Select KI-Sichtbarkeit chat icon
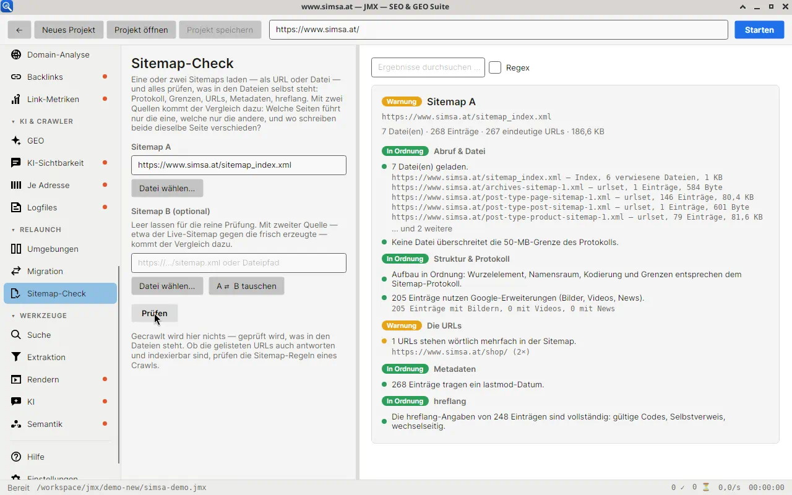This screenshot has height=495, width=792. coord(16,163)
